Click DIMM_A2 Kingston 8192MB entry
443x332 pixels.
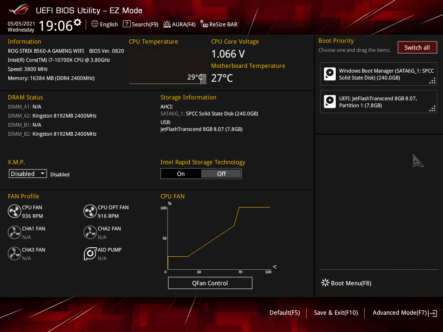click(52, 116)
